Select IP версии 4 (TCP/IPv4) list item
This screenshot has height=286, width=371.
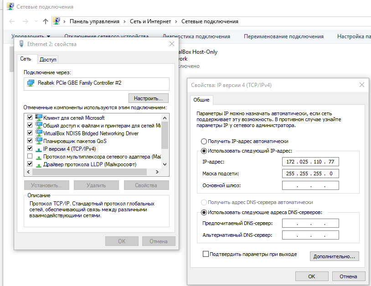(x=69, y=149)
